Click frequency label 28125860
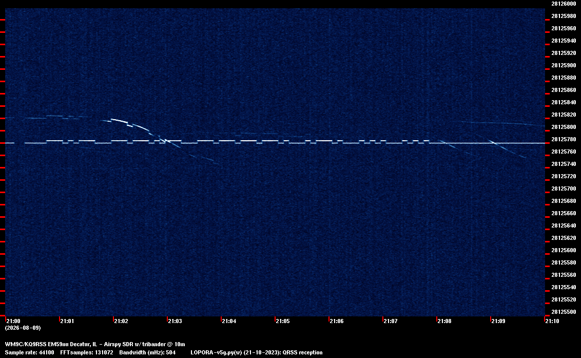This screenshot has width=581, height=358. (564, 90)
